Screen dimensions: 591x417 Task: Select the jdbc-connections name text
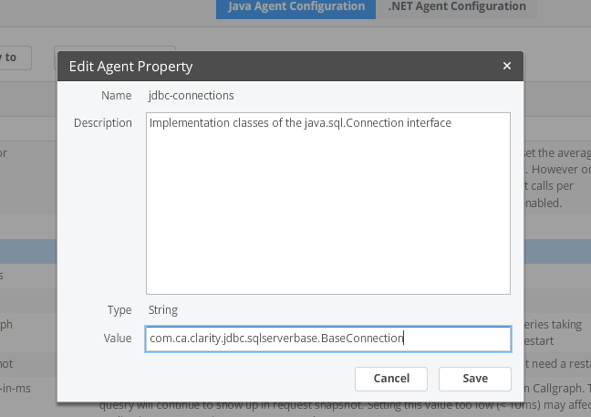[x=192, y=96]
